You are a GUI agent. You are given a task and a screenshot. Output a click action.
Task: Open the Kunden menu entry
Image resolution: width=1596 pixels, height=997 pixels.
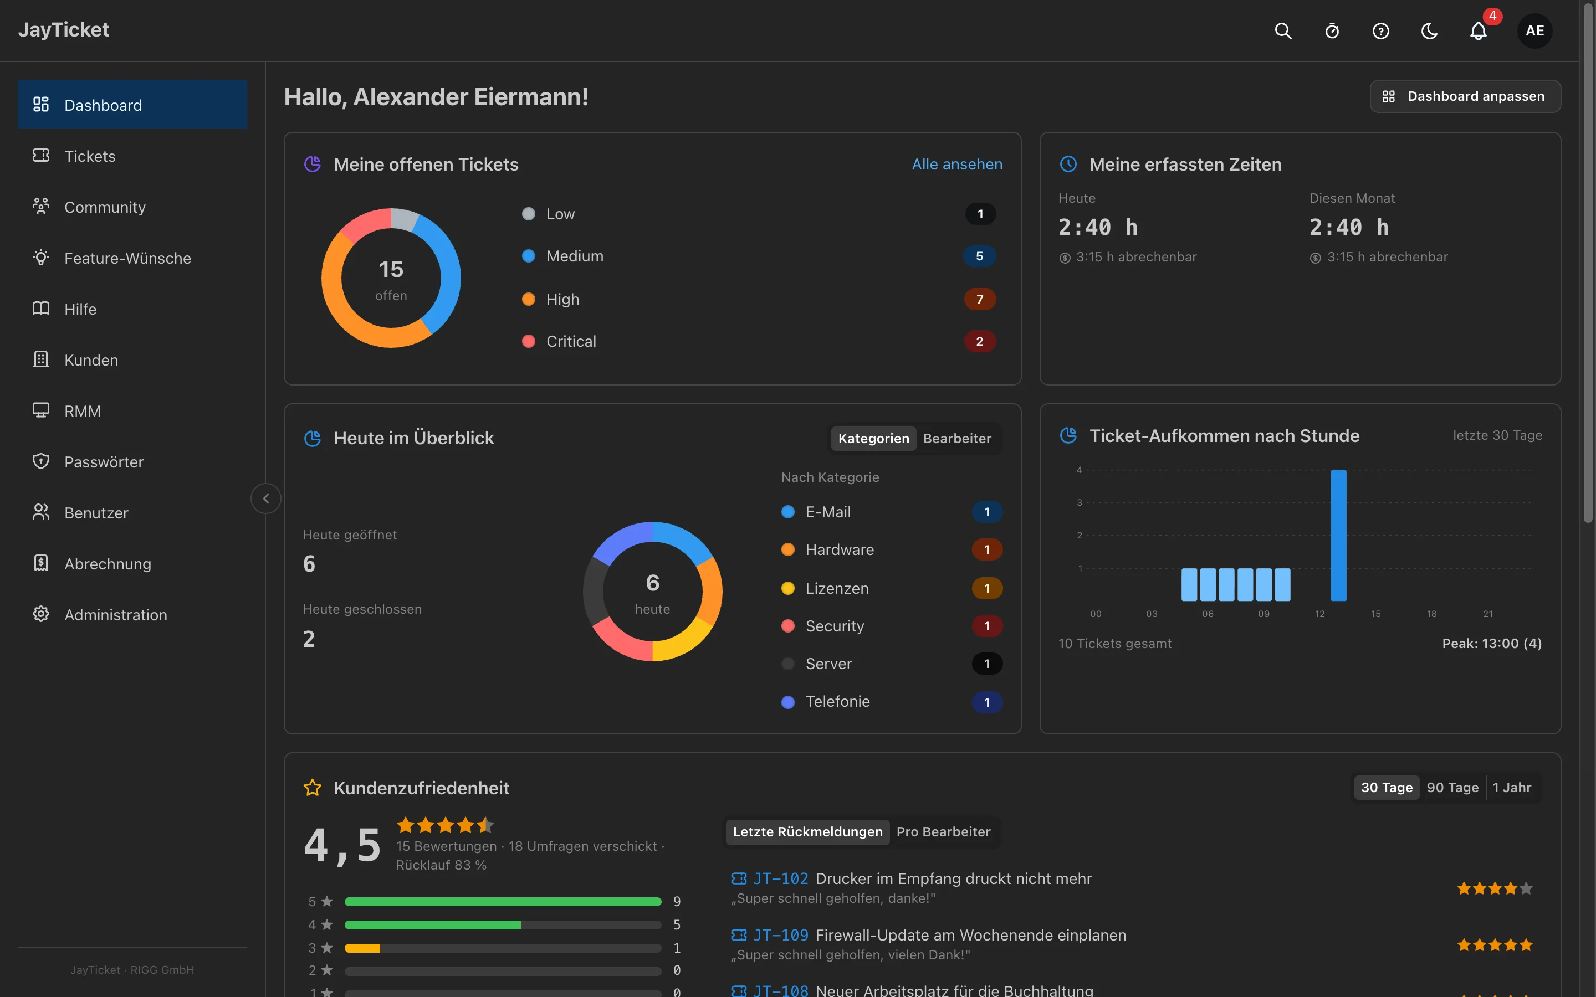pos(132,359)
